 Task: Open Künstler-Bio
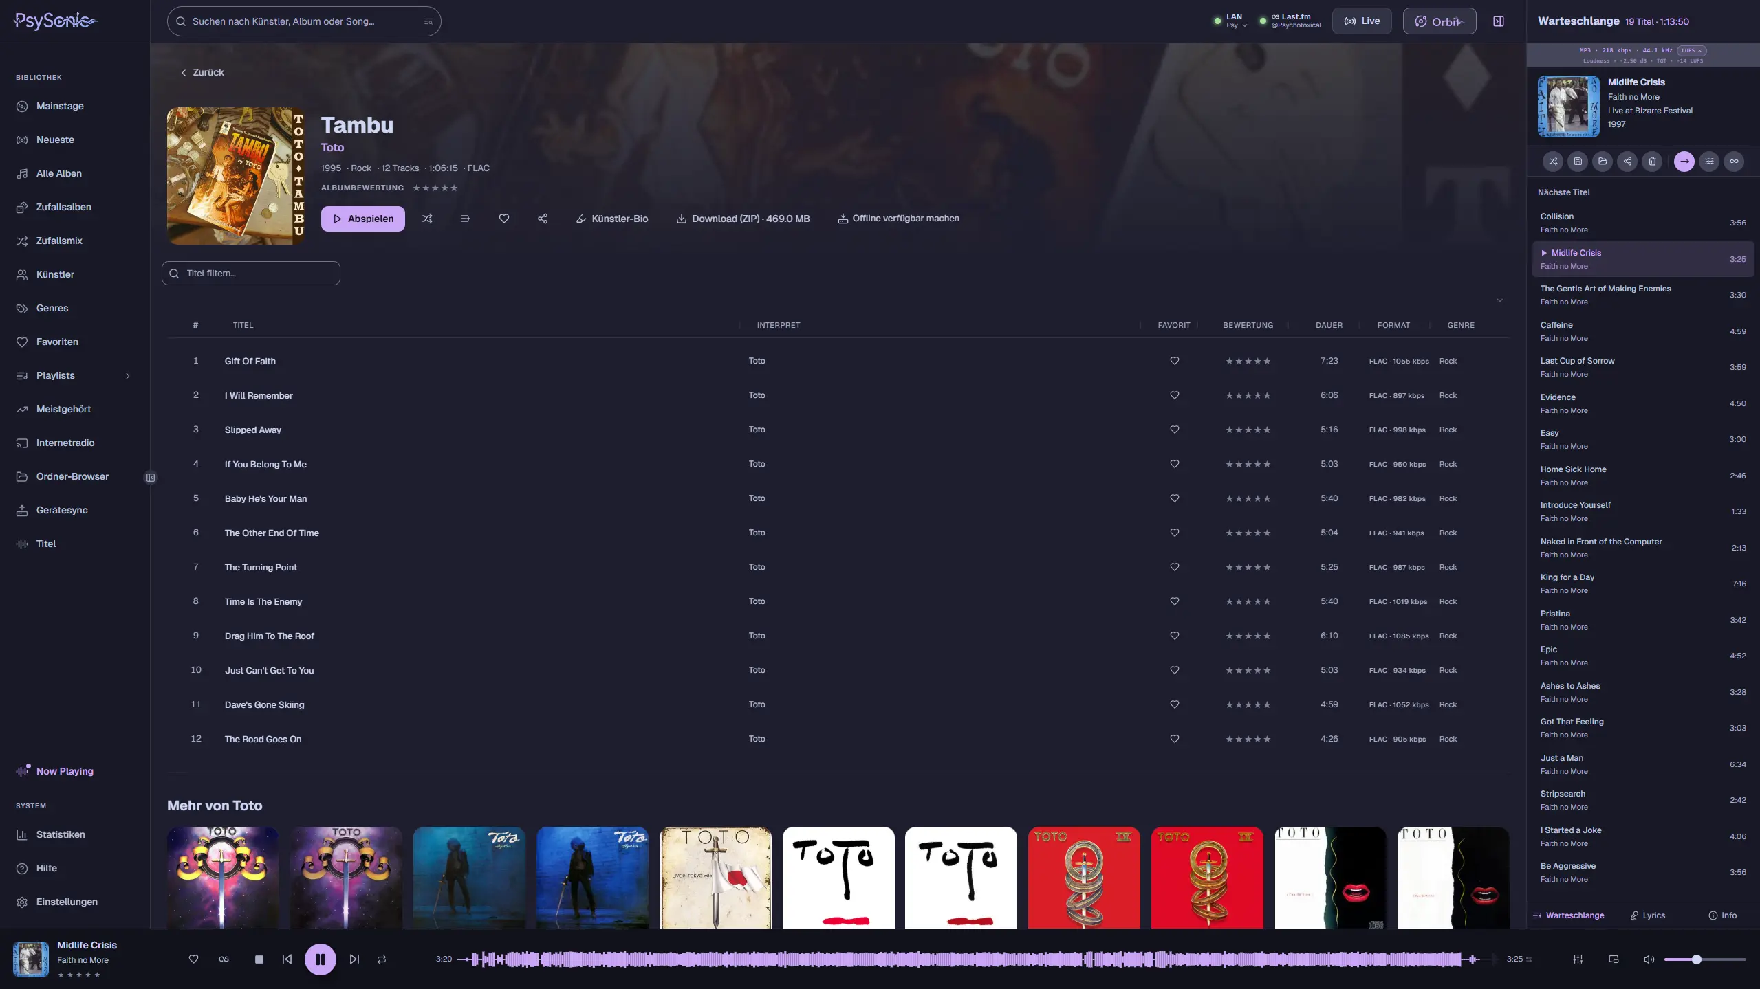[612, 219]
